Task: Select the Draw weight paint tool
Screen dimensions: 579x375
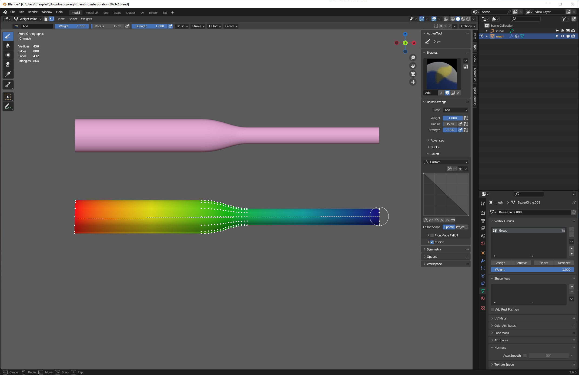Action: (8, 36)
